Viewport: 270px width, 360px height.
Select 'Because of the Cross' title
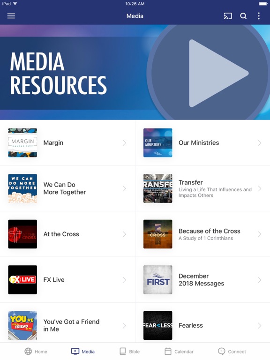coord(210,231)
